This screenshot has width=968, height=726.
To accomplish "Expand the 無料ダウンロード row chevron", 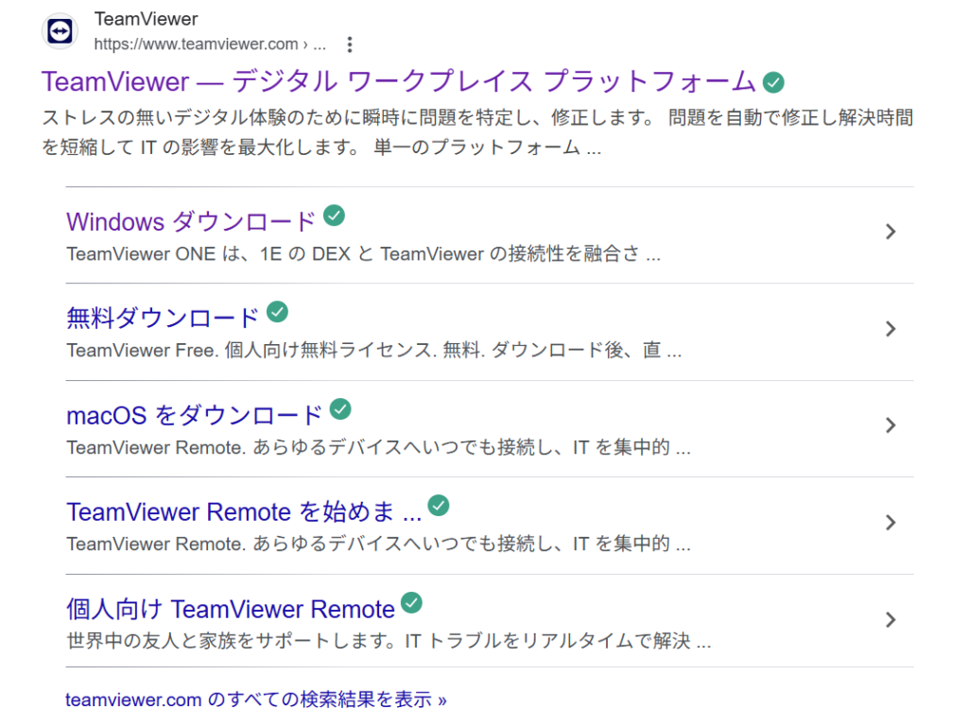I will (890, 329).
